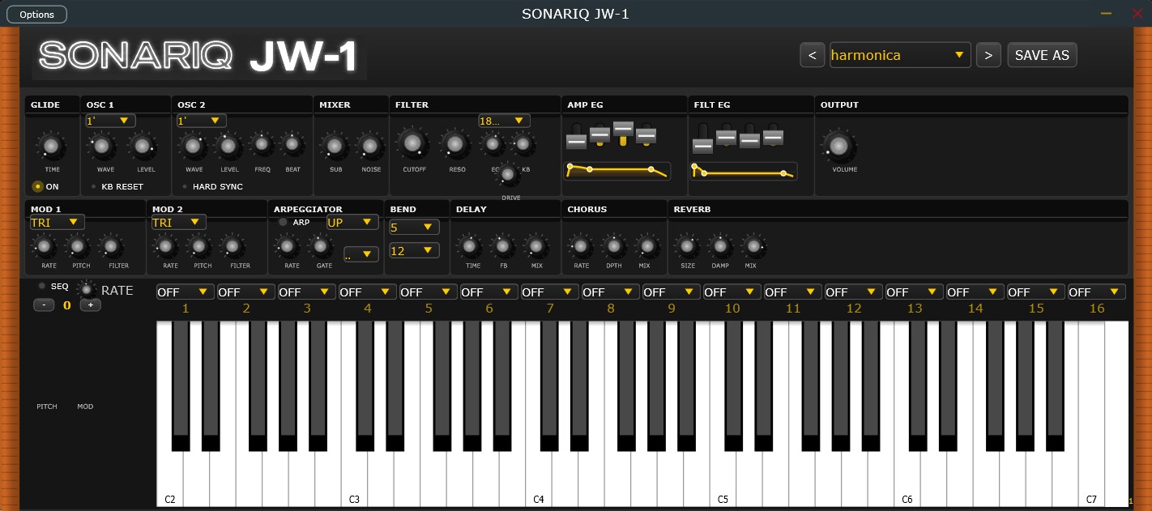Increase sequencer value with plus button
1152x511 pixels.
coord(90,305)
